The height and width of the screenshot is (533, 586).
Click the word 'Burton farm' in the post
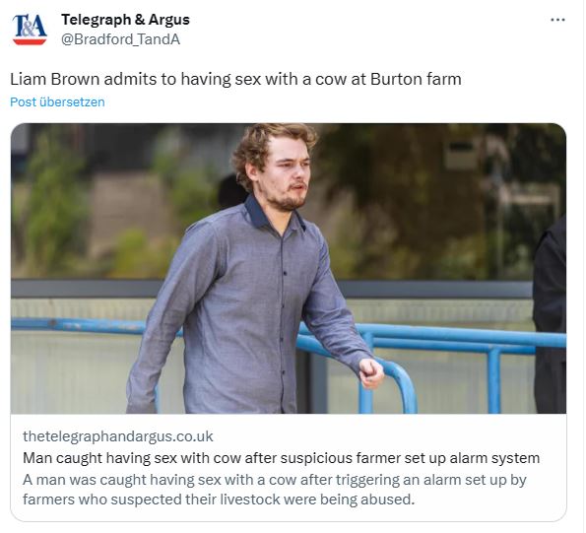(x=416, y=79)
